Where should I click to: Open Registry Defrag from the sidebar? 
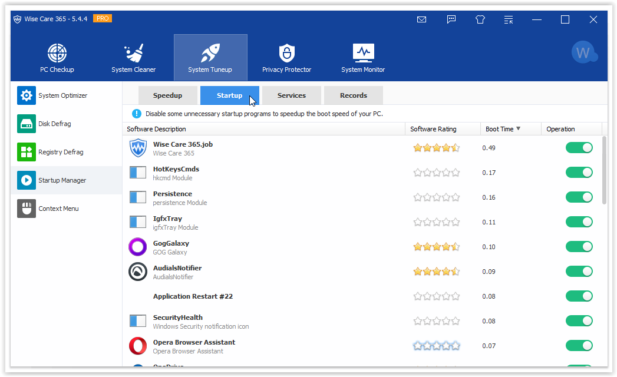pos(66,152)
